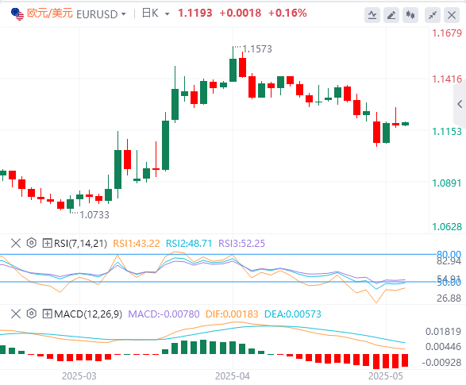The image size is (466, 385).
Task: Click the DEA:0.00573 value
Action: pyautogui.click(x=293, y=314)
